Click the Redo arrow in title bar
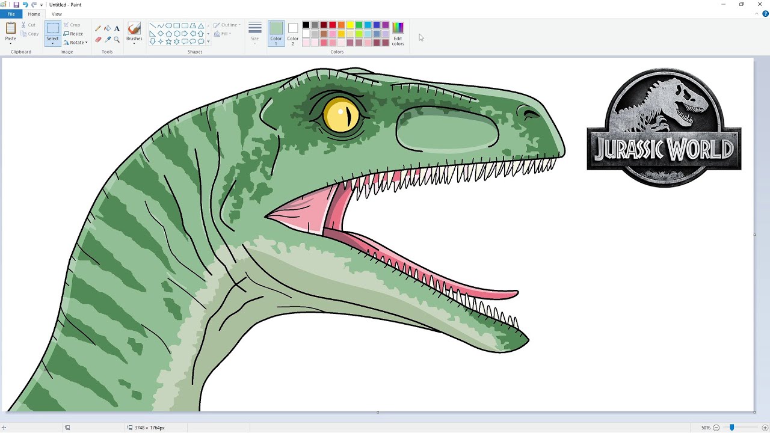 [34, 4]
